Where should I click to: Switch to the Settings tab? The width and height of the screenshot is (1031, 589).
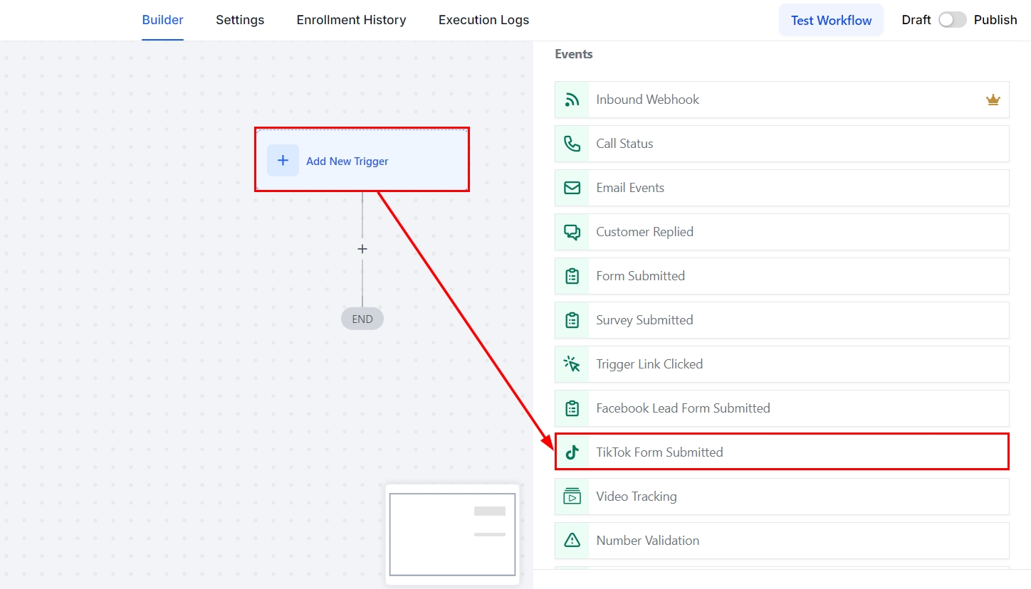(x=240, y=20)
